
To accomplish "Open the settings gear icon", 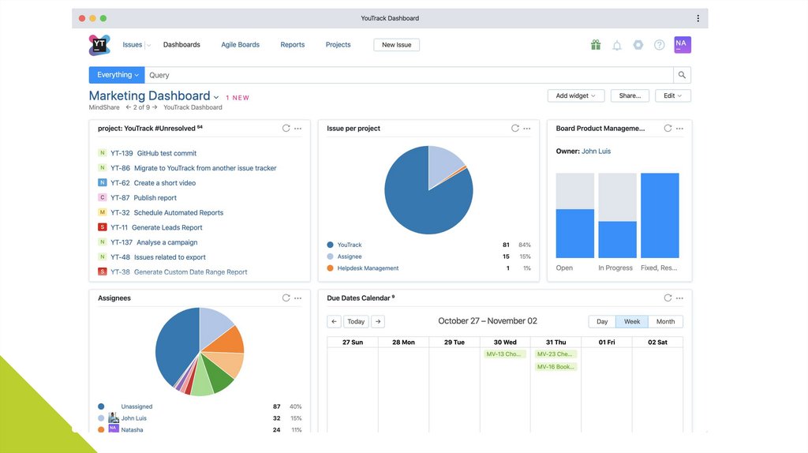I will point(638,45).
